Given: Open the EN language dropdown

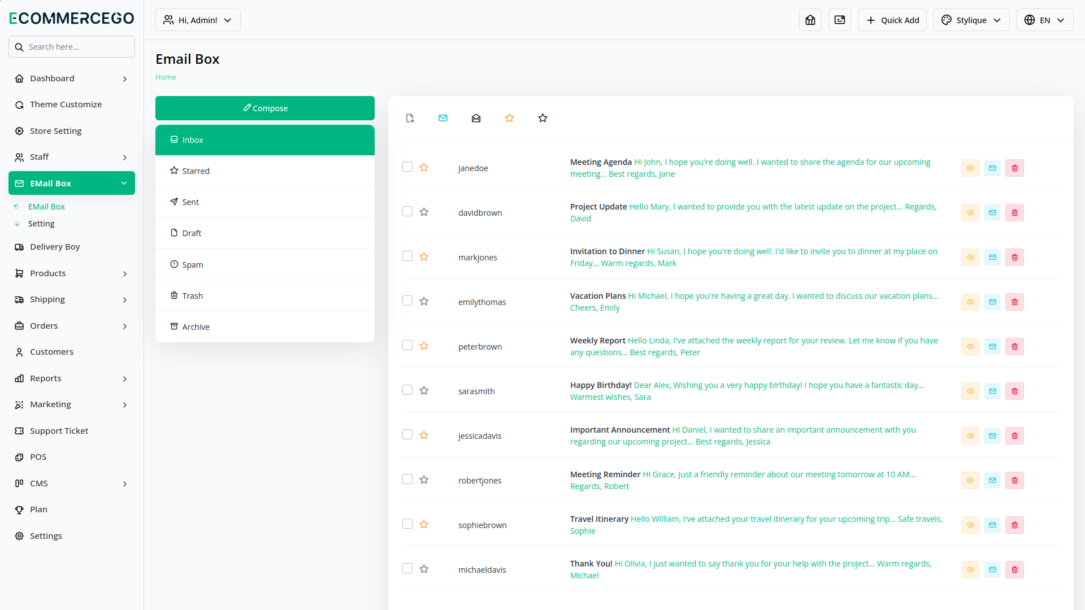Looking at the screenshot, I should (x=1044, y=20).
